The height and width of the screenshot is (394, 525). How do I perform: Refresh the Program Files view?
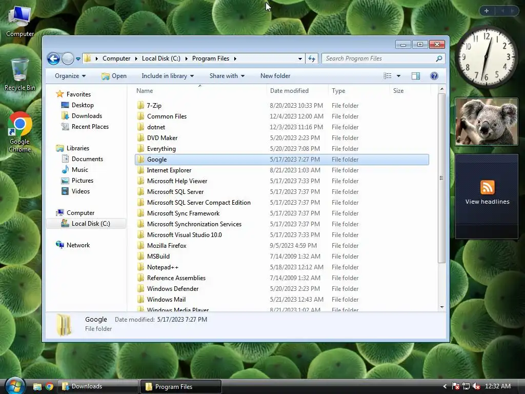tap(312, 58)
